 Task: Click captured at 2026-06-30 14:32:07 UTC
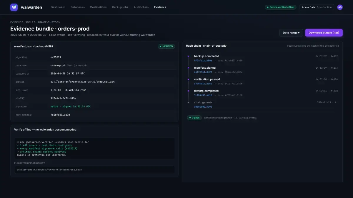pos(68,74)
